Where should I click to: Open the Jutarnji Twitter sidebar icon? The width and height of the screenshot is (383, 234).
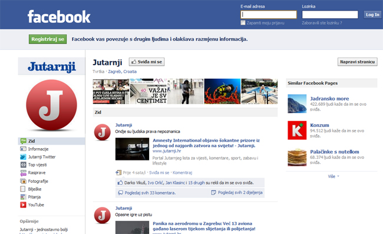[x=23, y=157]
